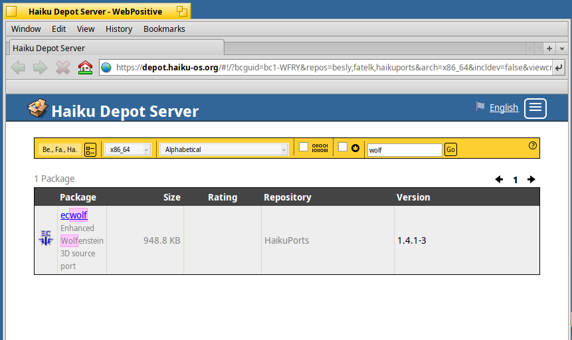Open the View menu
Screen dimensions: 572x340
click(86, 29)
